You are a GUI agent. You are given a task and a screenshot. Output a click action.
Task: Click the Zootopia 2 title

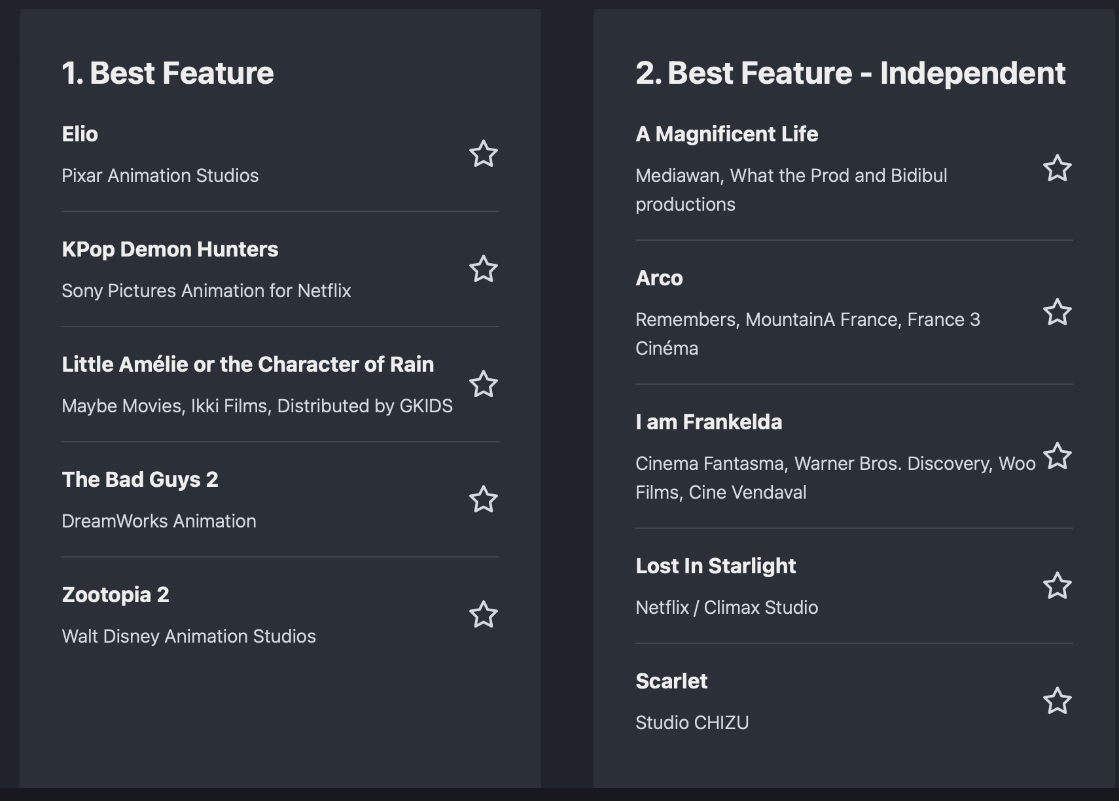point(115,595)
